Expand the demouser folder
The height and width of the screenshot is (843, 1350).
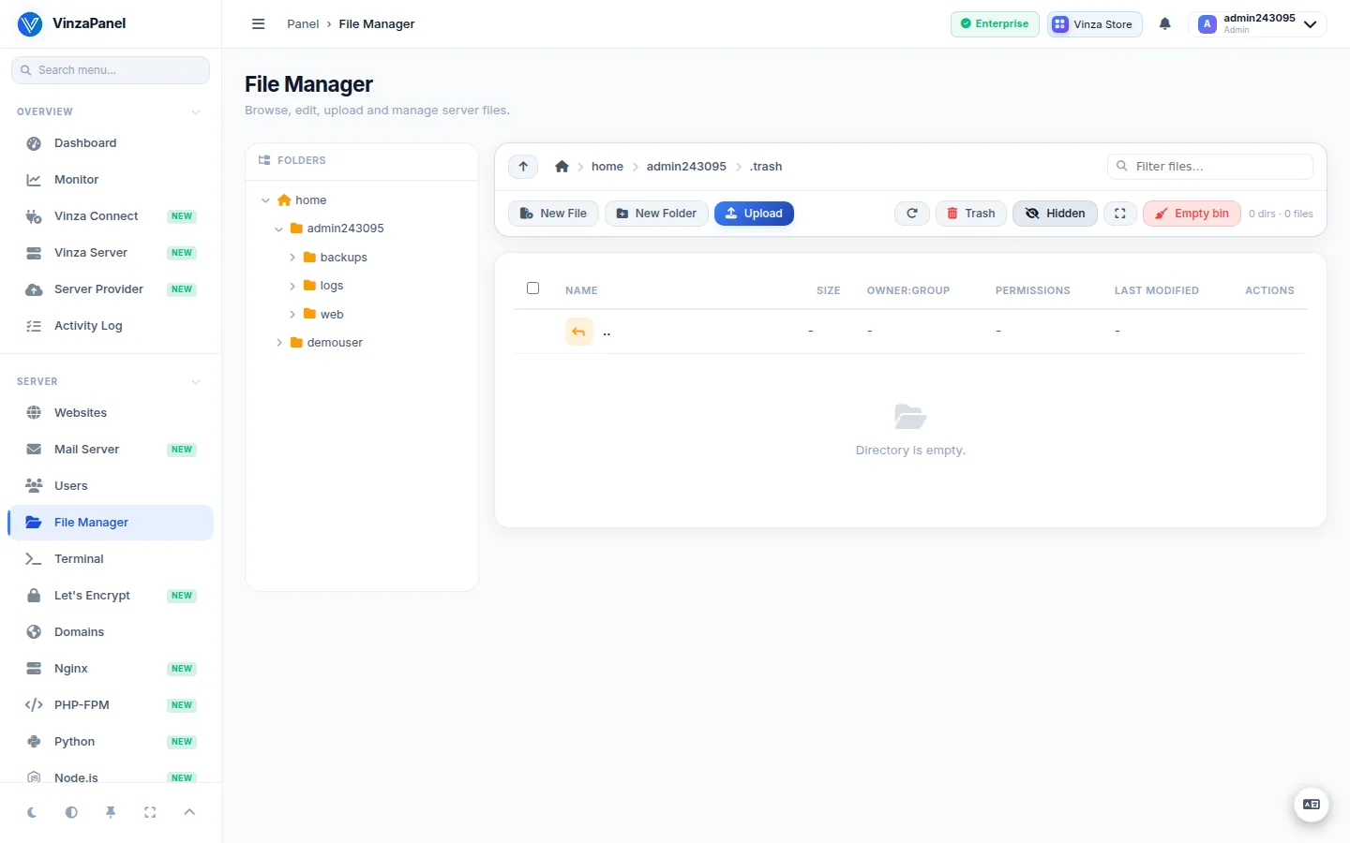point(278,343)
